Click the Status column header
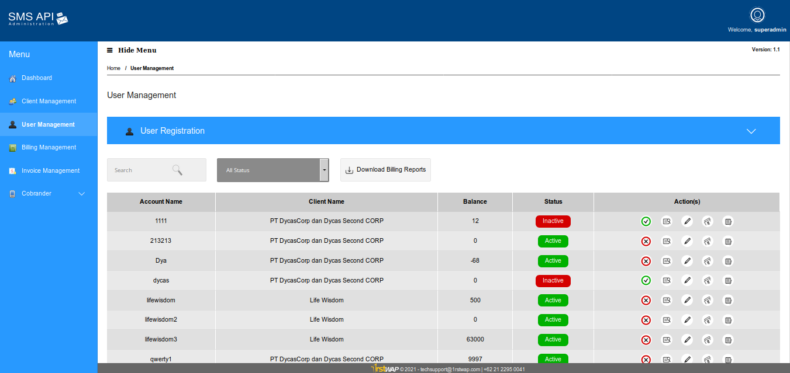The image size is (790, 373). 553,201
